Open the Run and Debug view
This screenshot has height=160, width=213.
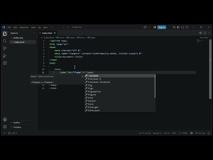[x=5, y=56]
